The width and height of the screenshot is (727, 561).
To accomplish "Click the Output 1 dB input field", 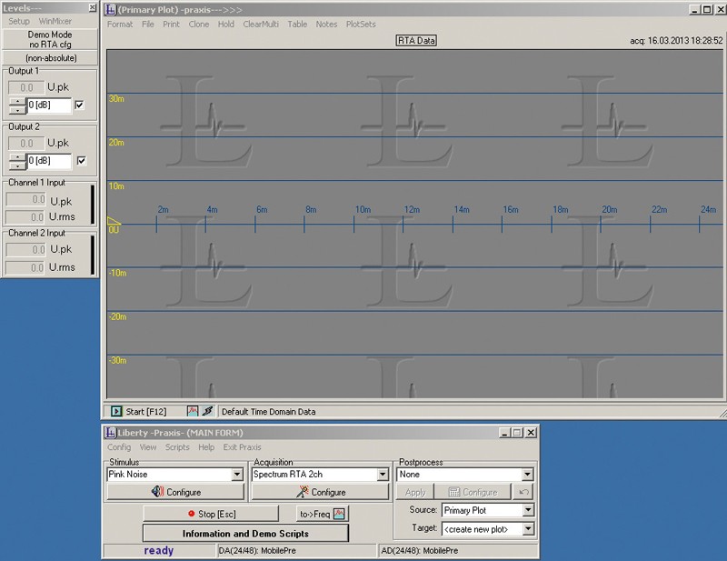I will [x=49, y=105].
